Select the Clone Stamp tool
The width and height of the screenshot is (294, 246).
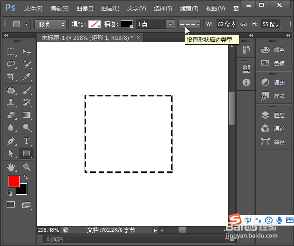pyautogui.click(x=11, y=103)
